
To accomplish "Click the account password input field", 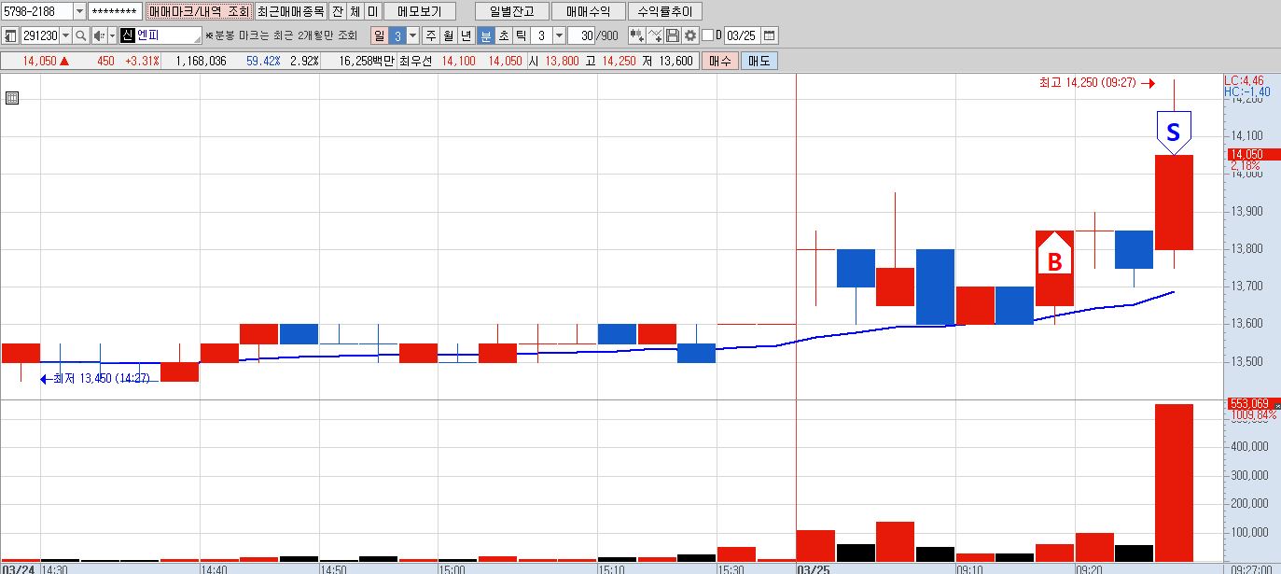I will (115, 11).
